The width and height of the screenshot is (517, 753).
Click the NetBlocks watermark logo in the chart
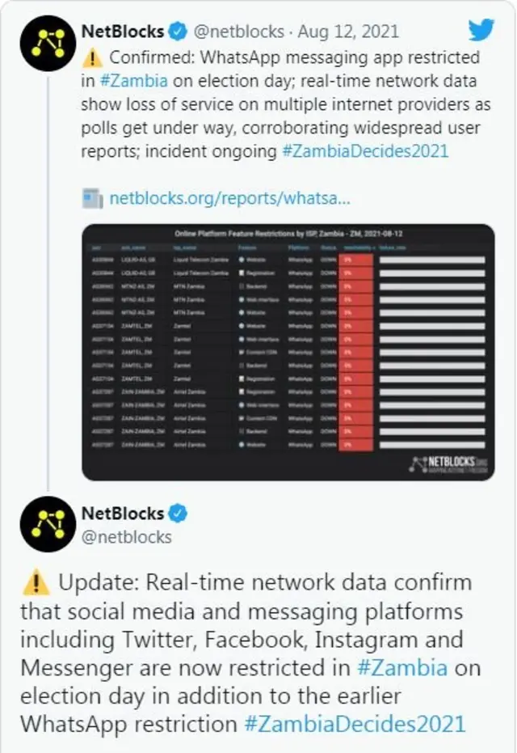pyautogui.click(x=448, y=464)
